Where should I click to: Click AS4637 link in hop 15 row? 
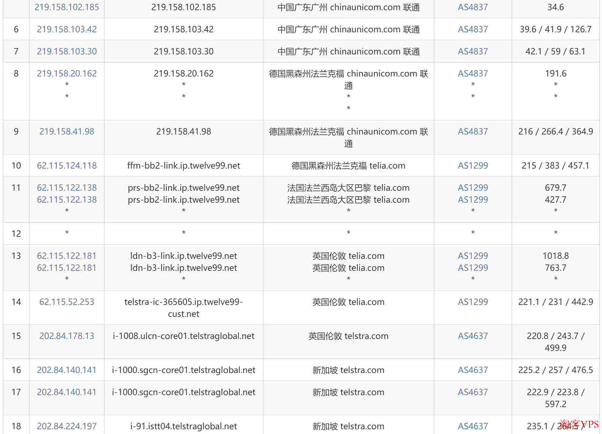(x=473, y=336)
